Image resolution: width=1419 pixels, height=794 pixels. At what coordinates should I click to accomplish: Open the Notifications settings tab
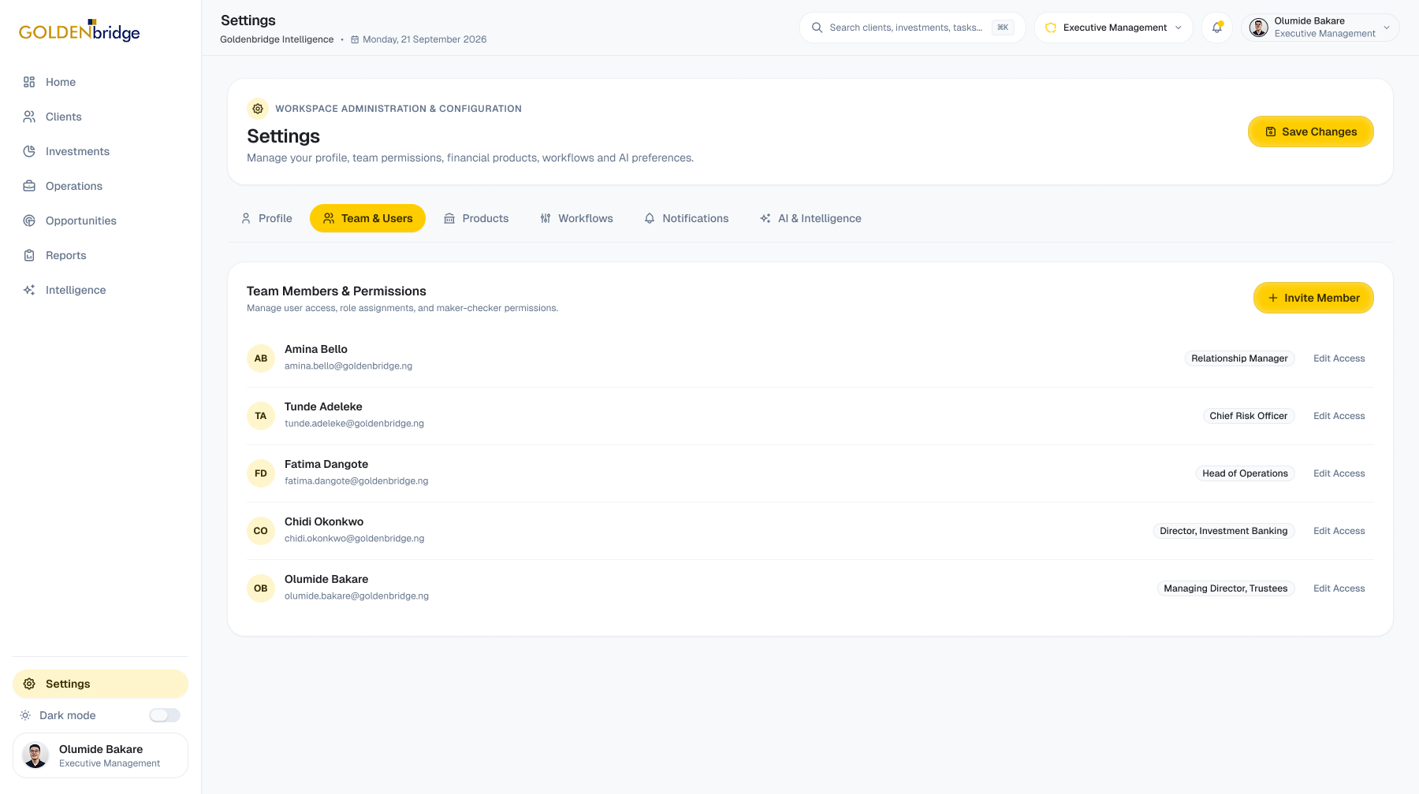686,218
